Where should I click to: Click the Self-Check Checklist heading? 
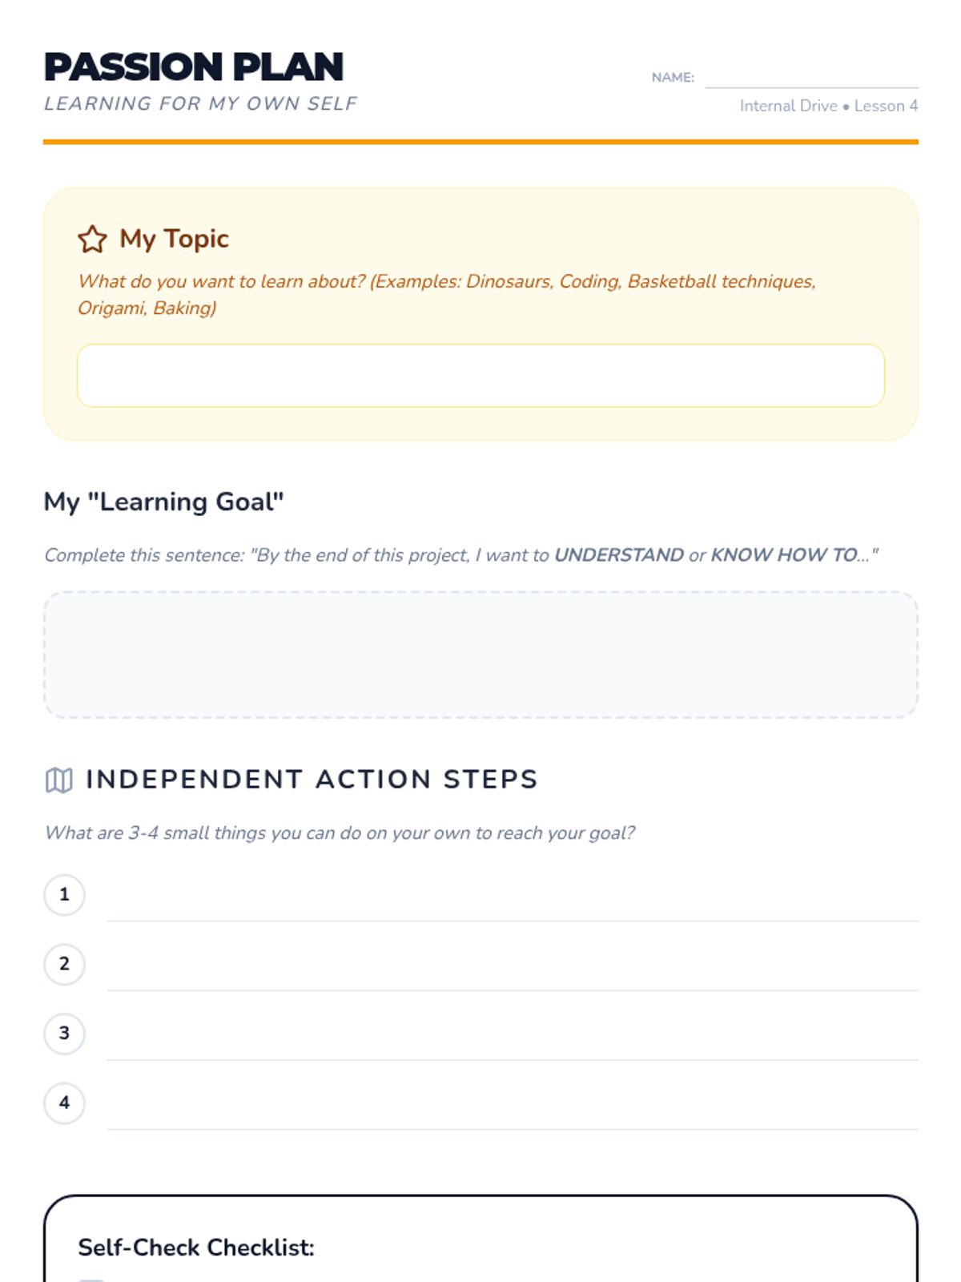pos(196,1248)
